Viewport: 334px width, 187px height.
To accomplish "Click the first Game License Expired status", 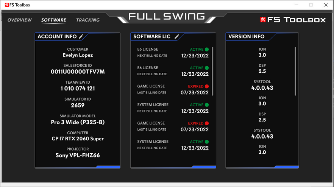I will [198, 86].
